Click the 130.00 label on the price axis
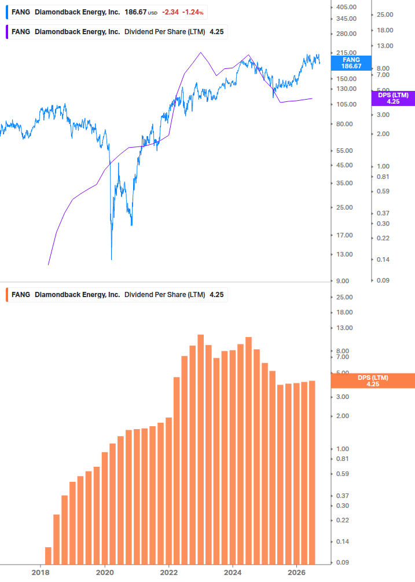 point(346,89)
